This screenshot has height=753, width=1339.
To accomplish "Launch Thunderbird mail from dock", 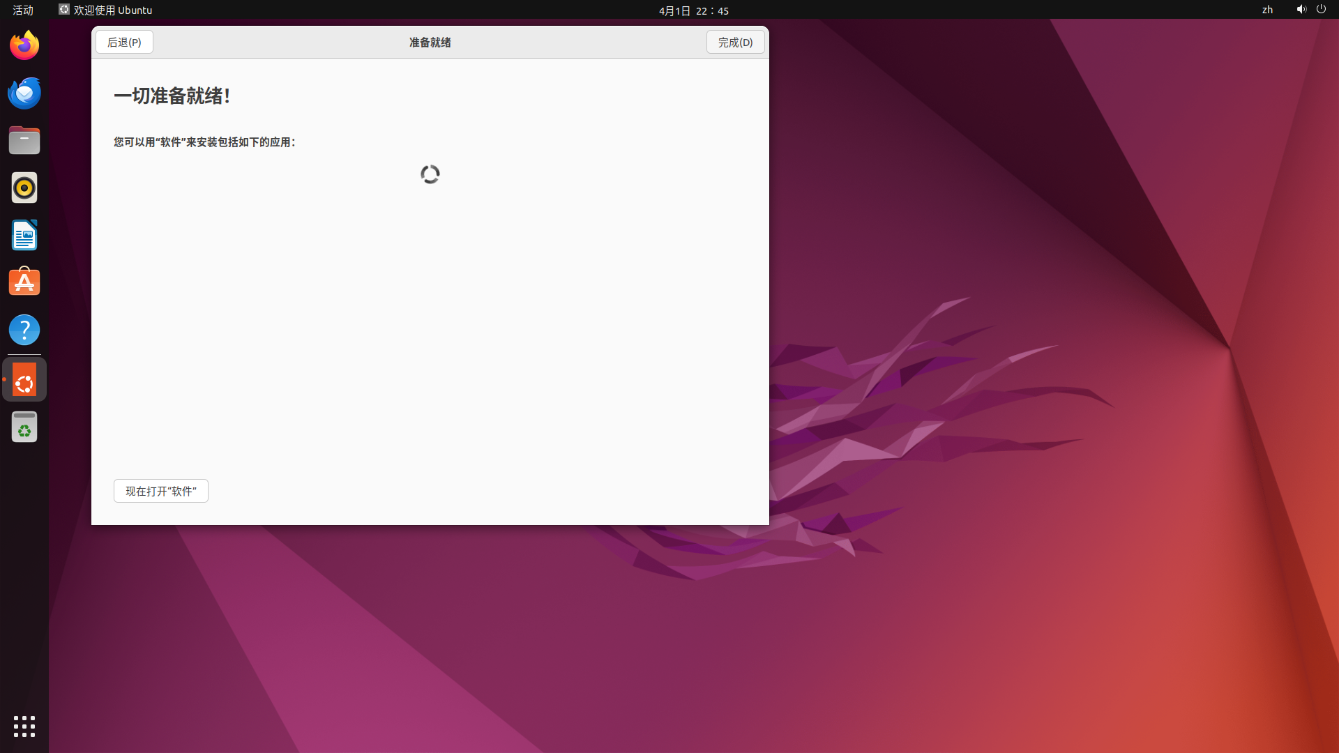I will coord(24,93).
